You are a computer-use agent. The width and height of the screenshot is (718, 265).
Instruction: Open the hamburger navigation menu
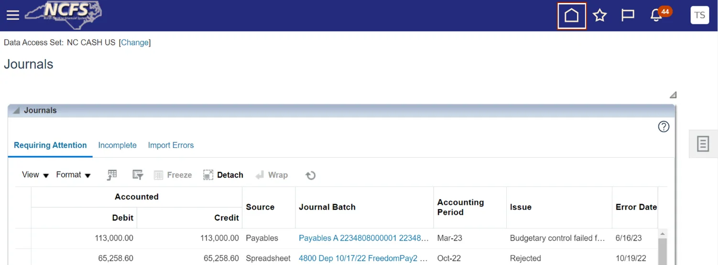pyautogui.click(x=13, y=15)
